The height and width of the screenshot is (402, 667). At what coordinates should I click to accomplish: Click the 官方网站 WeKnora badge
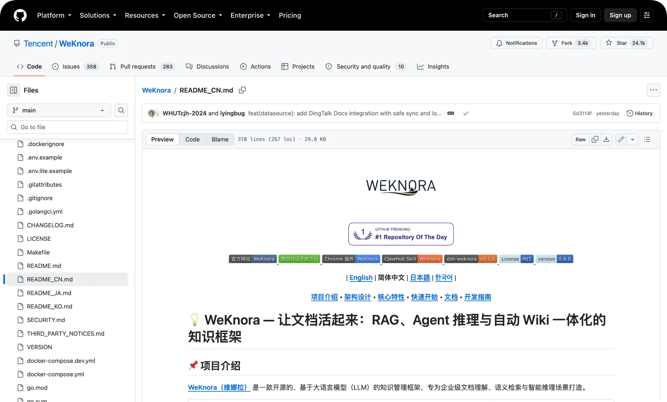click(252, 259)
